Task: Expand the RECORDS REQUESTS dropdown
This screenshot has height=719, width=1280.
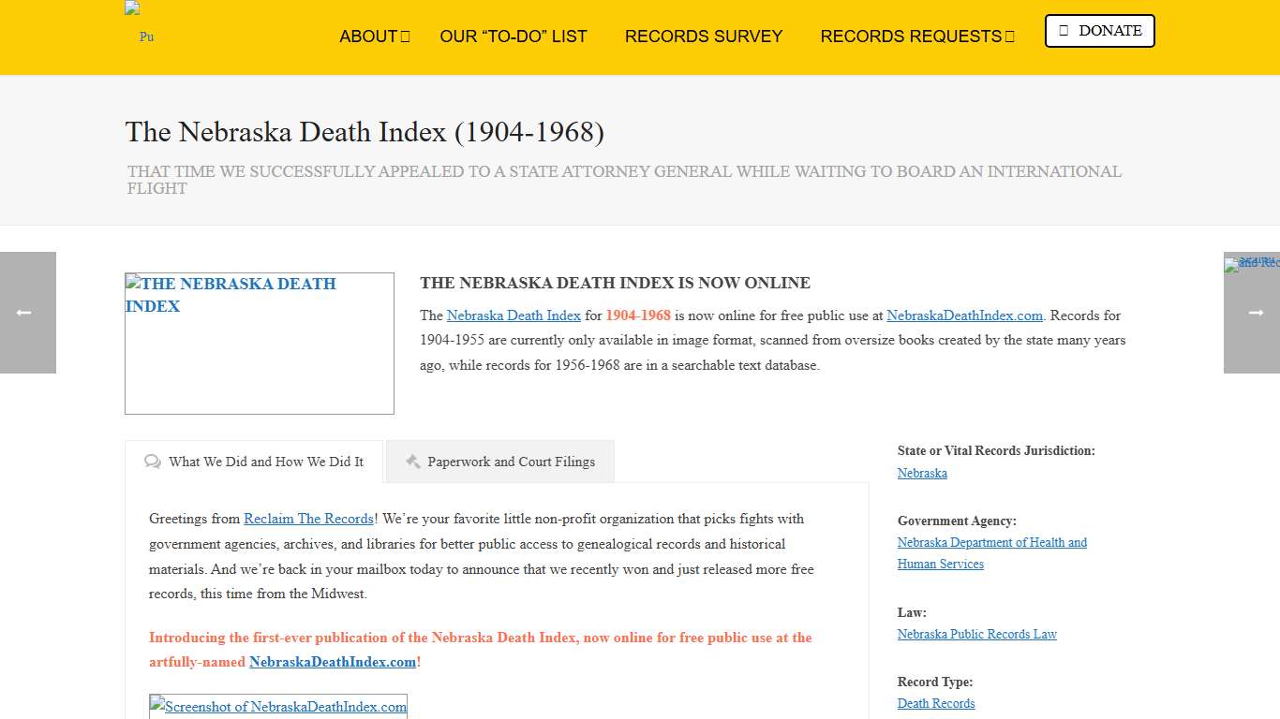Action: [916, 37]
